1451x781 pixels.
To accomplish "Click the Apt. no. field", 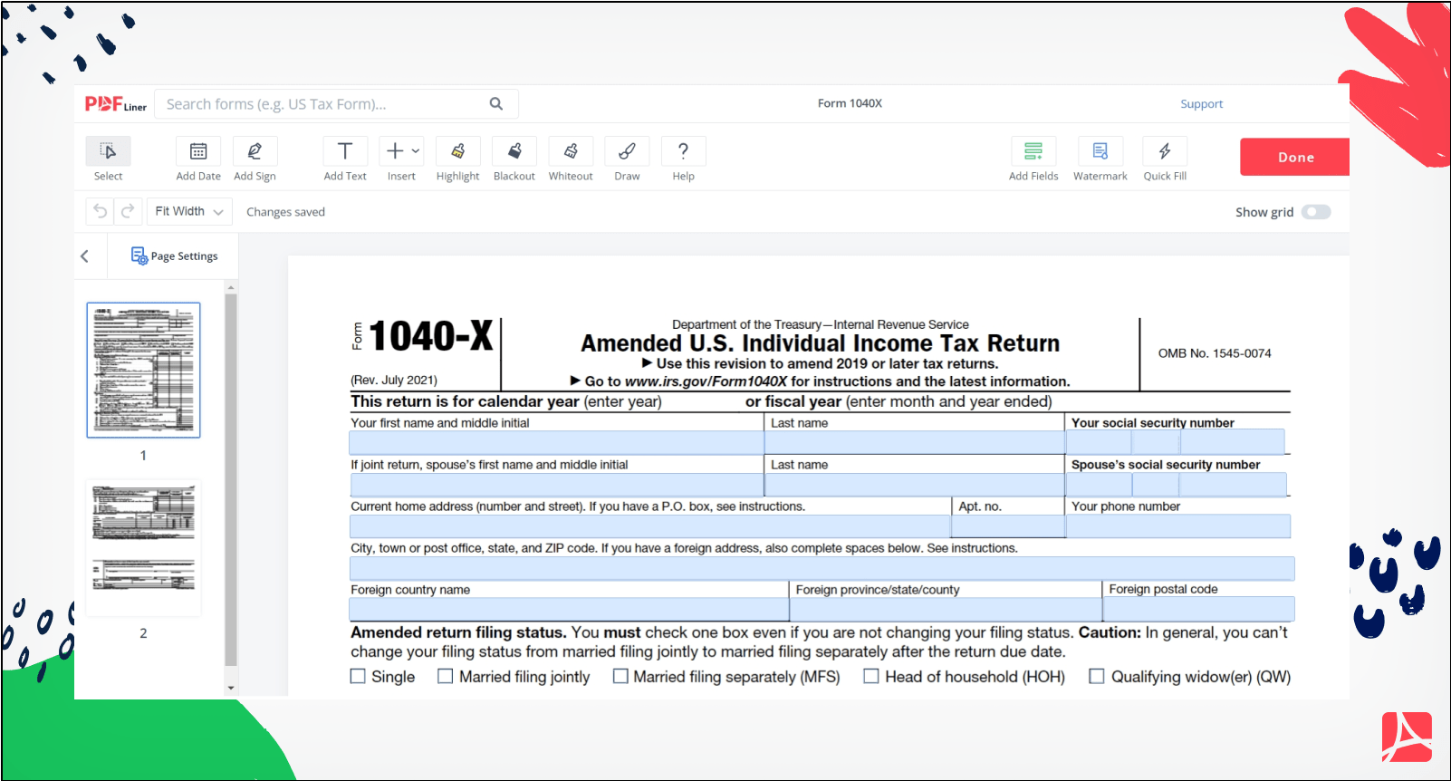I will pyautogui.click(x=1008, y=526).
